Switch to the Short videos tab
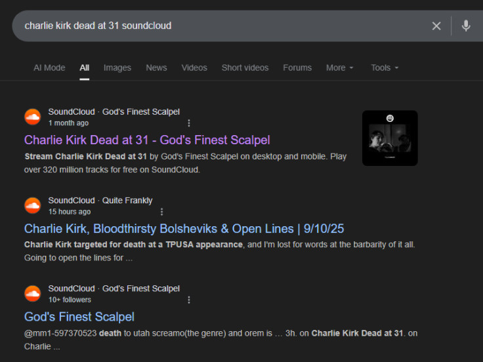The height and width of the screenshot is (362, 483). (245, 68)
